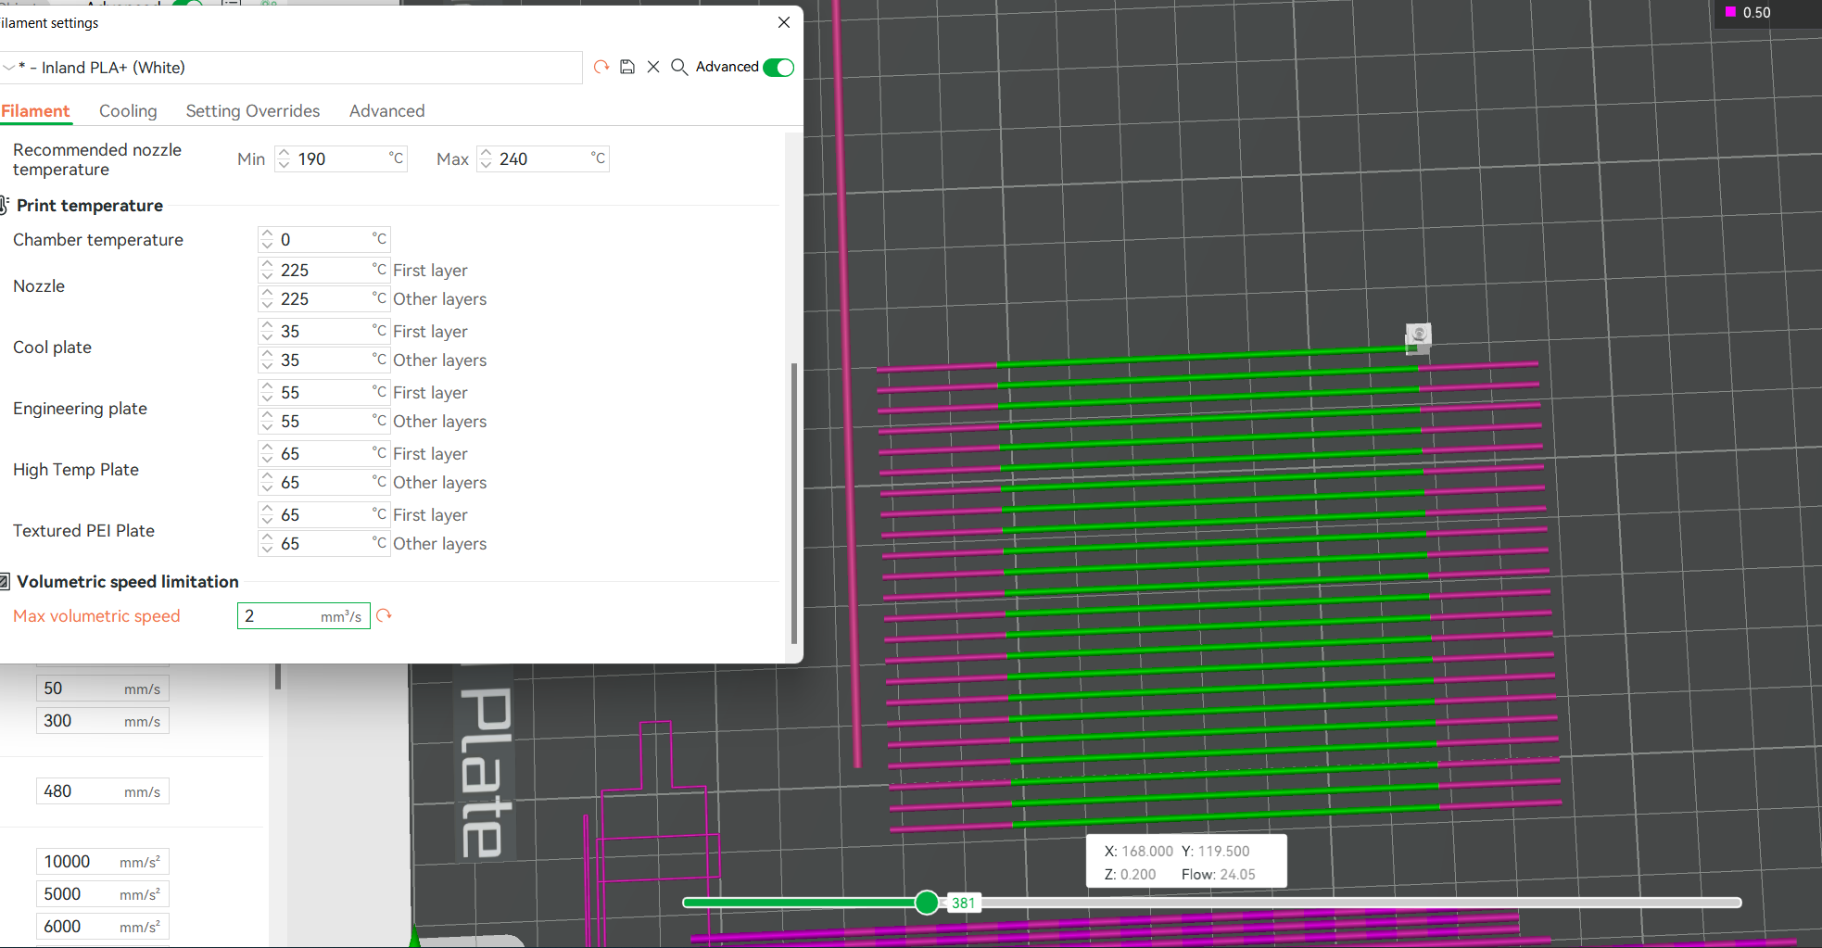This screenshot has width=1822, height=948.
Task: Open the Advanced tab
Action: point(386,110)
